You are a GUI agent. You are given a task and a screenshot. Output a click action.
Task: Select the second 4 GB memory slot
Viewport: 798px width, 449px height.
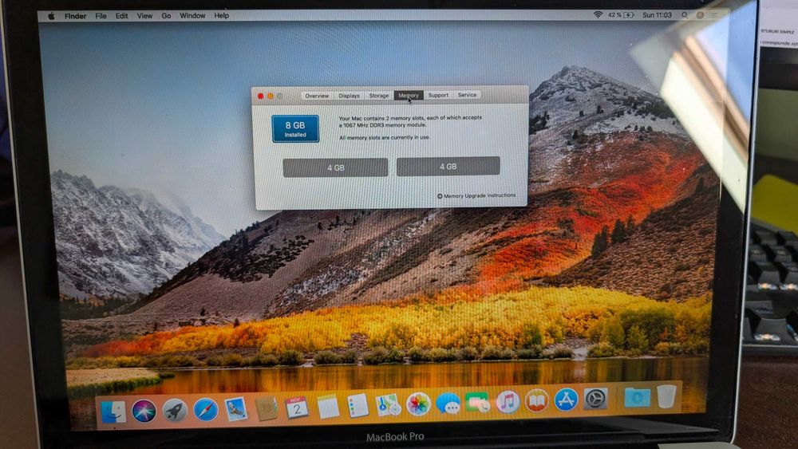[448, 166]
